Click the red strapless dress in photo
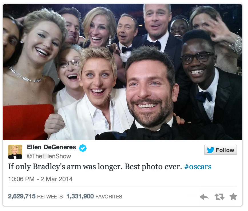Image resolution: width=248 pixels, height=211 pixels. (27, 122)
